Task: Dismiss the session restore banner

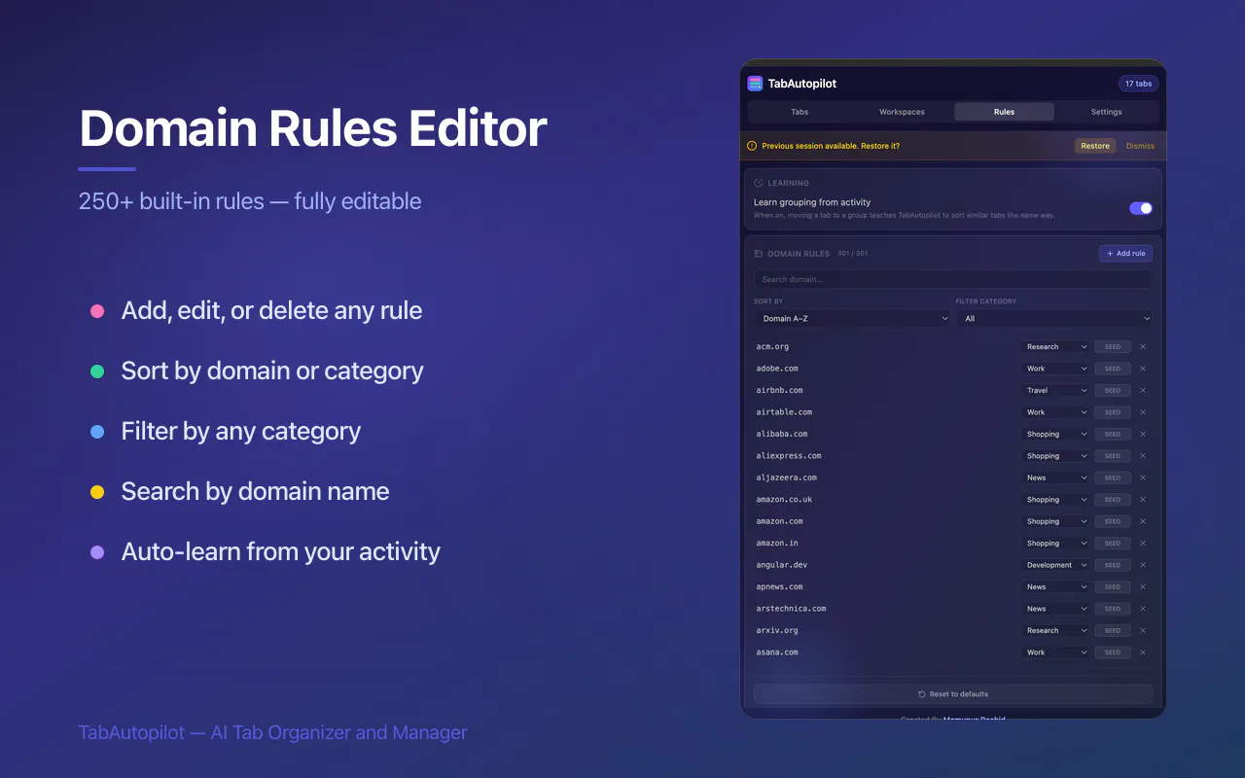Action: click(1140, 146)
